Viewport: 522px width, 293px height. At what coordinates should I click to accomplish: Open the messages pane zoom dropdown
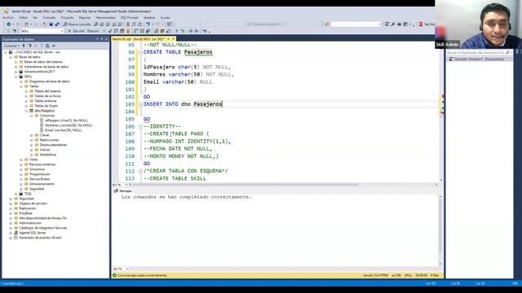pyautogui.click(x=127, y=269)
